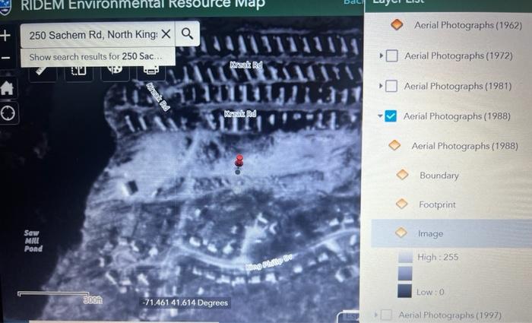
Task: Click the diagonal Krzak Rd label
Action: pos(158,97)
